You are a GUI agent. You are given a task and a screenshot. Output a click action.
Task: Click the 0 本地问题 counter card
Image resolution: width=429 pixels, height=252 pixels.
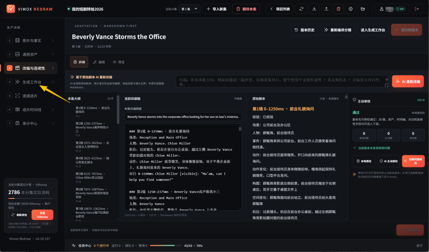coord(364,135)
